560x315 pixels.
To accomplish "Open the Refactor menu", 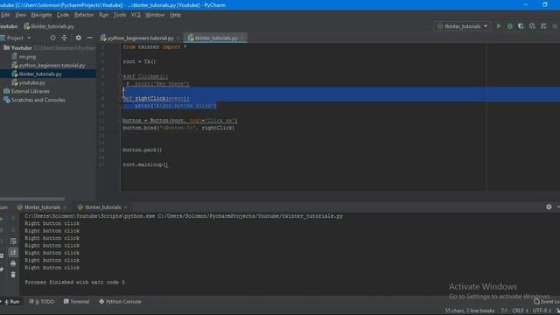I will click(x=84, y=15).
